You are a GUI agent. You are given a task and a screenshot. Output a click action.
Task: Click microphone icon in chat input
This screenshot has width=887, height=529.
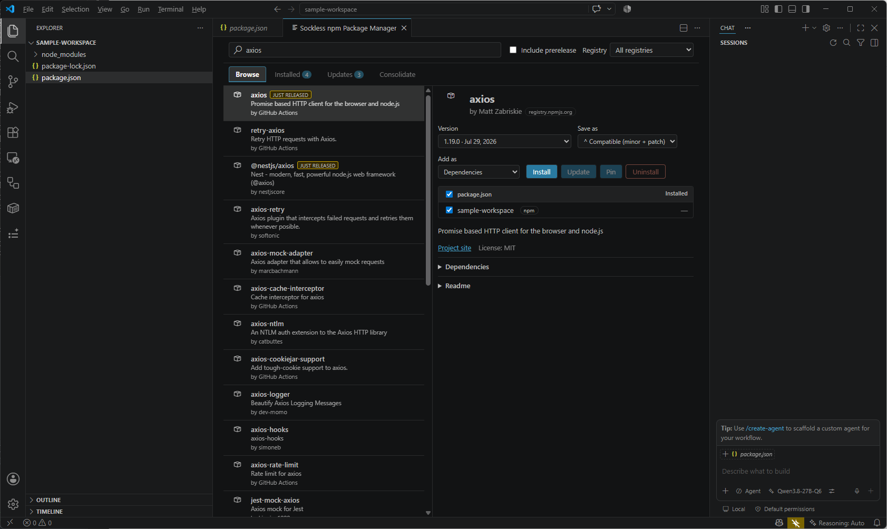coord(857,491)
